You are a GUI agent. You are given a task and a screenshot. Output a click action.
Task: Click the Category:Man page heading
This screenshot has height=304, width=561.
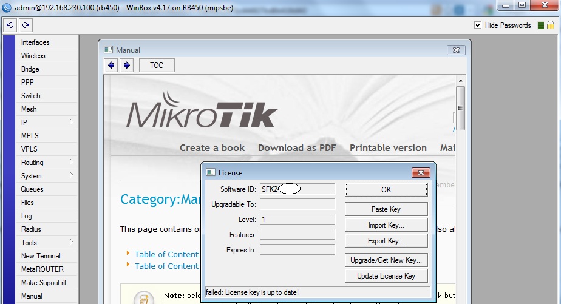[x=161, y=199]
